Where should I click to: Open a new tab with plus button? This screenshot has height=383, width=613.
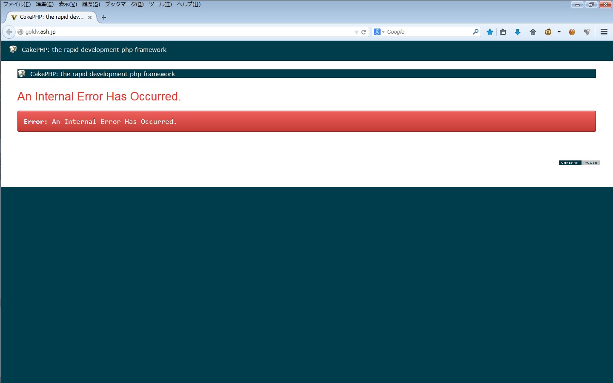point(104,17)
